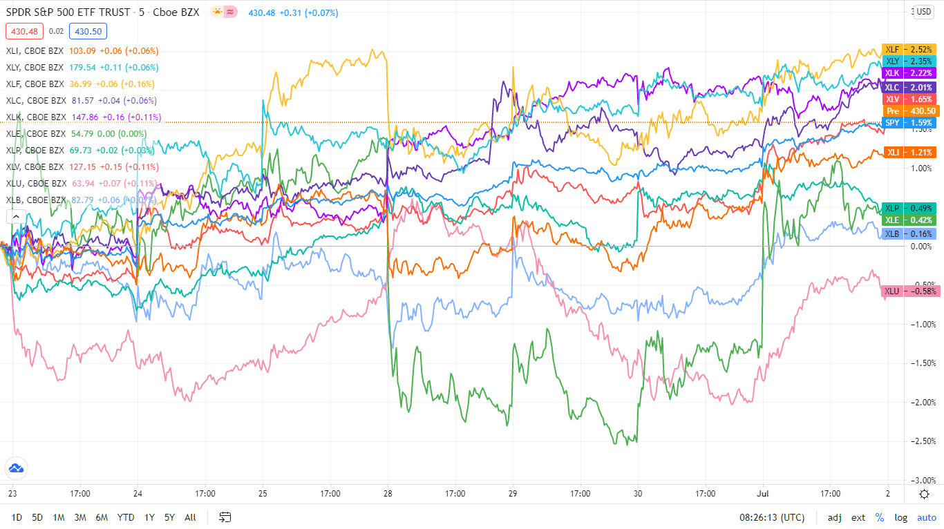944x529 pixels.
Task: Toggle auto scale
Action: tap(927, 517)
